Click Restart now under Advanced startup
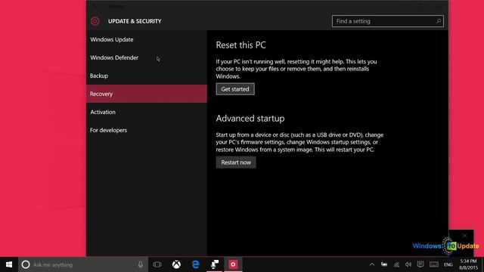 236,162
